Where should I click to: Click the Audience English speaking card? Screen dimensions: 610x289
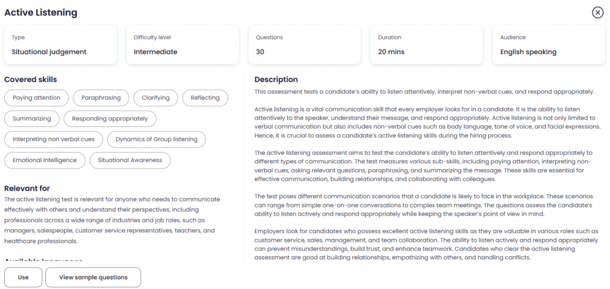(549, 45)
